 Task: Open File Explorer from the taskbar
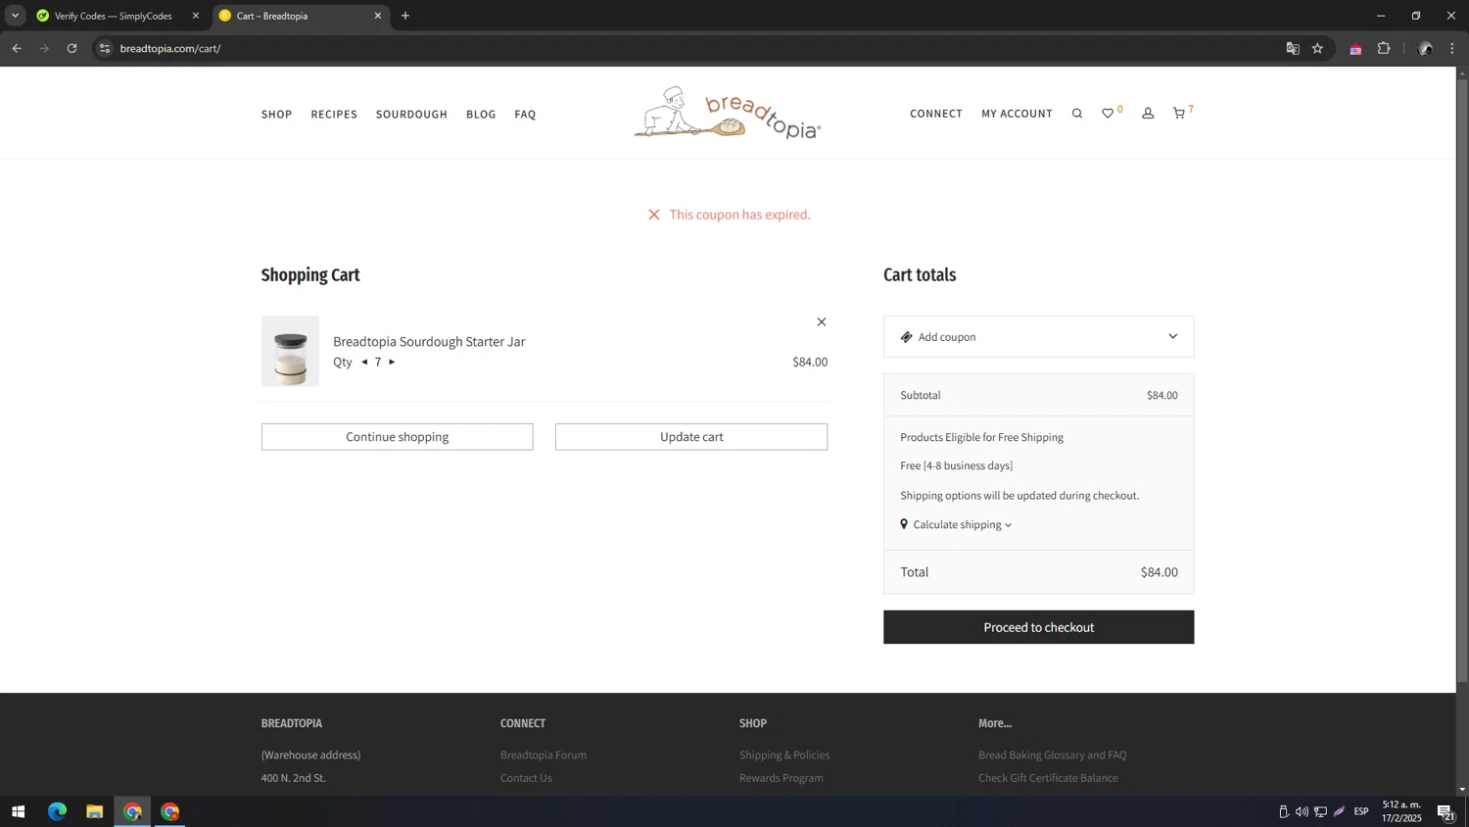pyautogui.click(x=94, y=811)
